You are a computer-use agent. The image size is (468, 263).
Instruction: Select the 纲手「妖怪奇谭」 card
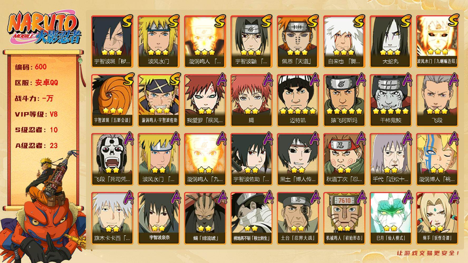[437, 218]
